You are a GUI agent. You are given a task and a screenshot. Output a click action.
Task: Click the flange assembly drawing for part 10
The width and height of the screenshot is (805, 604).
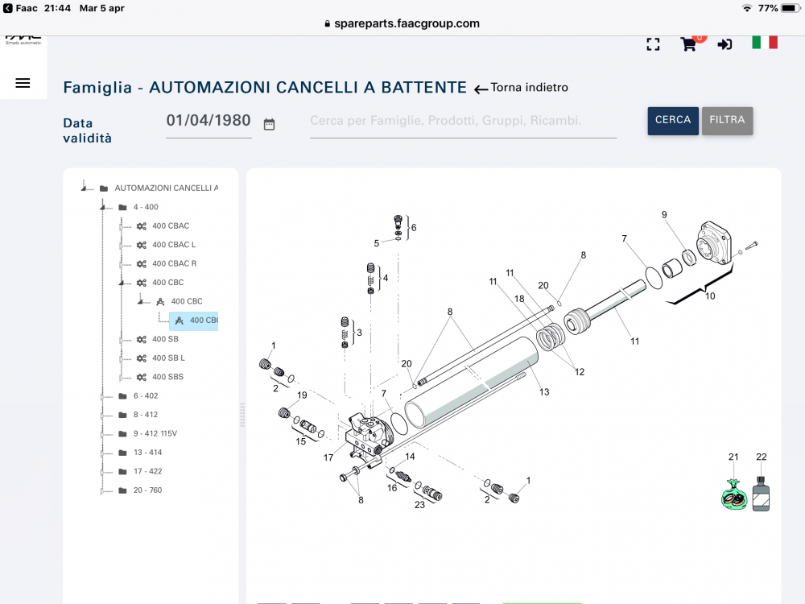[713, 243]
